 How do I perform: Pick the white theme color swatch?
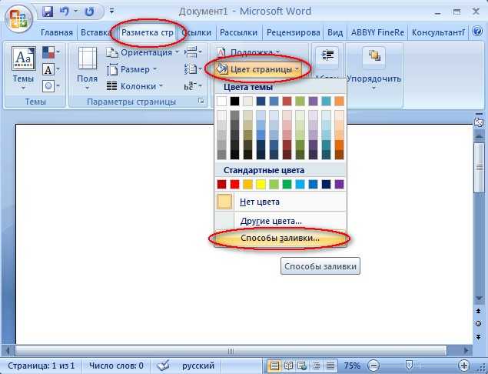tap(221, 101)
